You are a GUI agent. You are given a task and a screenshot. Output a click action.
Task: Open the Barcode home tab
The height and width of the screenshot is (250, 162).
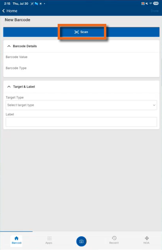point(16,241)
